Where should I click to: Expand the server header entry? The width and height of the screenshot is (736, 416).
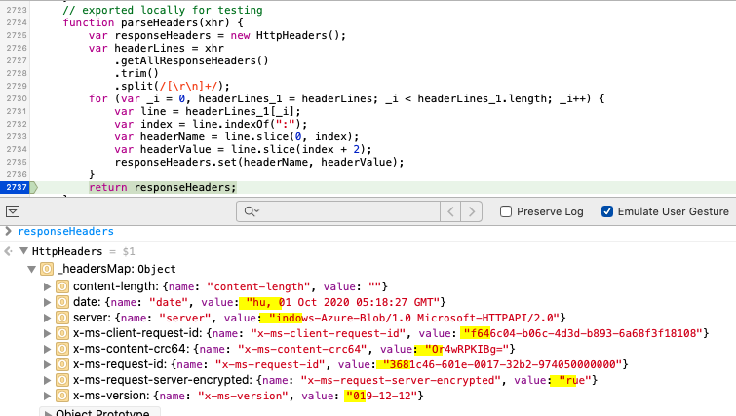tap(47, 318)
